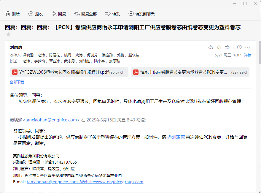Screen dimensions: 261x193
Task: Click cc recipient 戴志勇
Action: click(69, 61)
